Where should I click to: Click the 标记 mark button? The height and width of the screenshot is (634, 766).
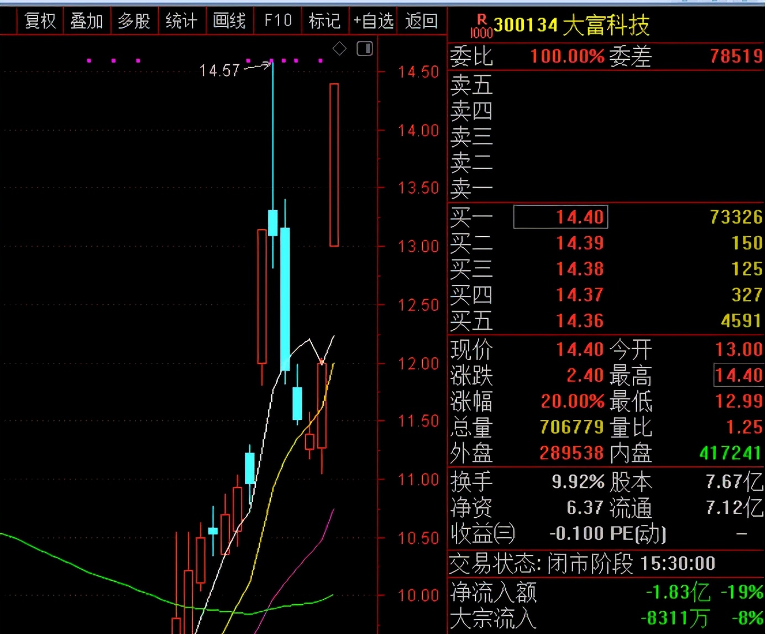click(324, 21)
